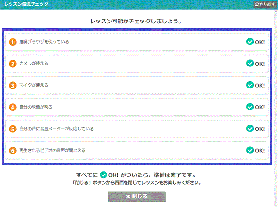Click the レッスン環境チェック title text
The height and width of the screenshot is (208, 278).
pyautogui.click(x=26, y=4)
